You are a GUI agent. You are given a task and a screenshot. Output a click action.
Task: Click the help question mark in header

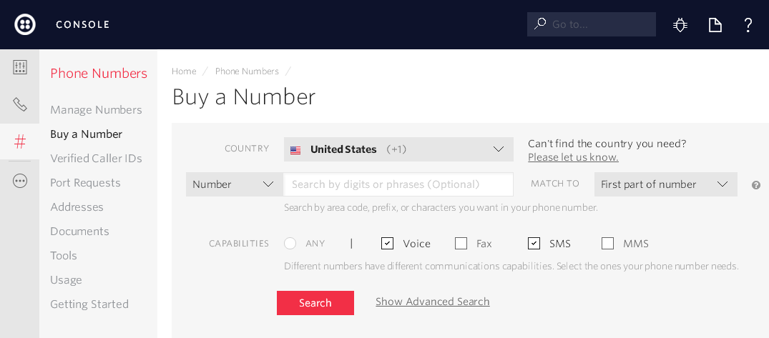point(748,25)
